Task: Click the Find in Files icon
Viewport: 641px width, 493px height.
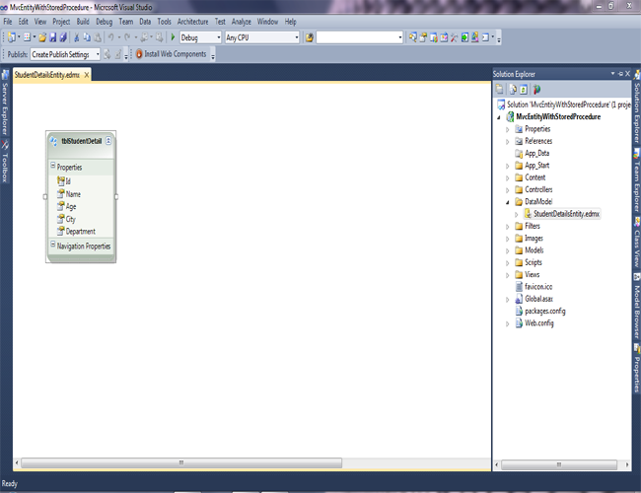Action: (310, 37)
